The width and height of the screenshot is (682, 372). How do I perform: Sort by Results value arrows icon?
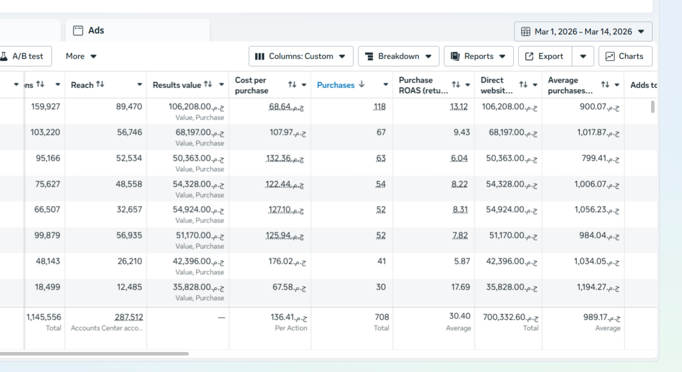point(208,85)
